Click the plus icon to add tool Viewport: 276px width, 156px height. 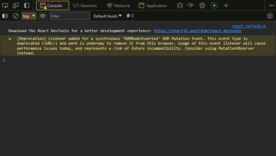click(226, 6)
